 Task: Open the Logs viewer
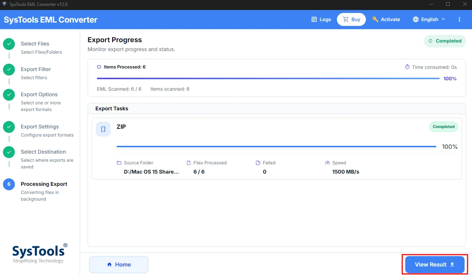pos(321,19)
